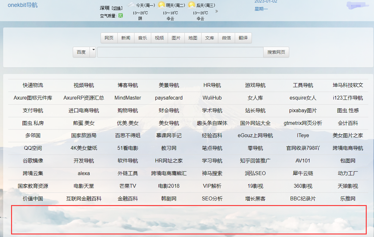Click the search text input field
The height and width of the screenshot is (237, 374).
[x=180, y=52]
